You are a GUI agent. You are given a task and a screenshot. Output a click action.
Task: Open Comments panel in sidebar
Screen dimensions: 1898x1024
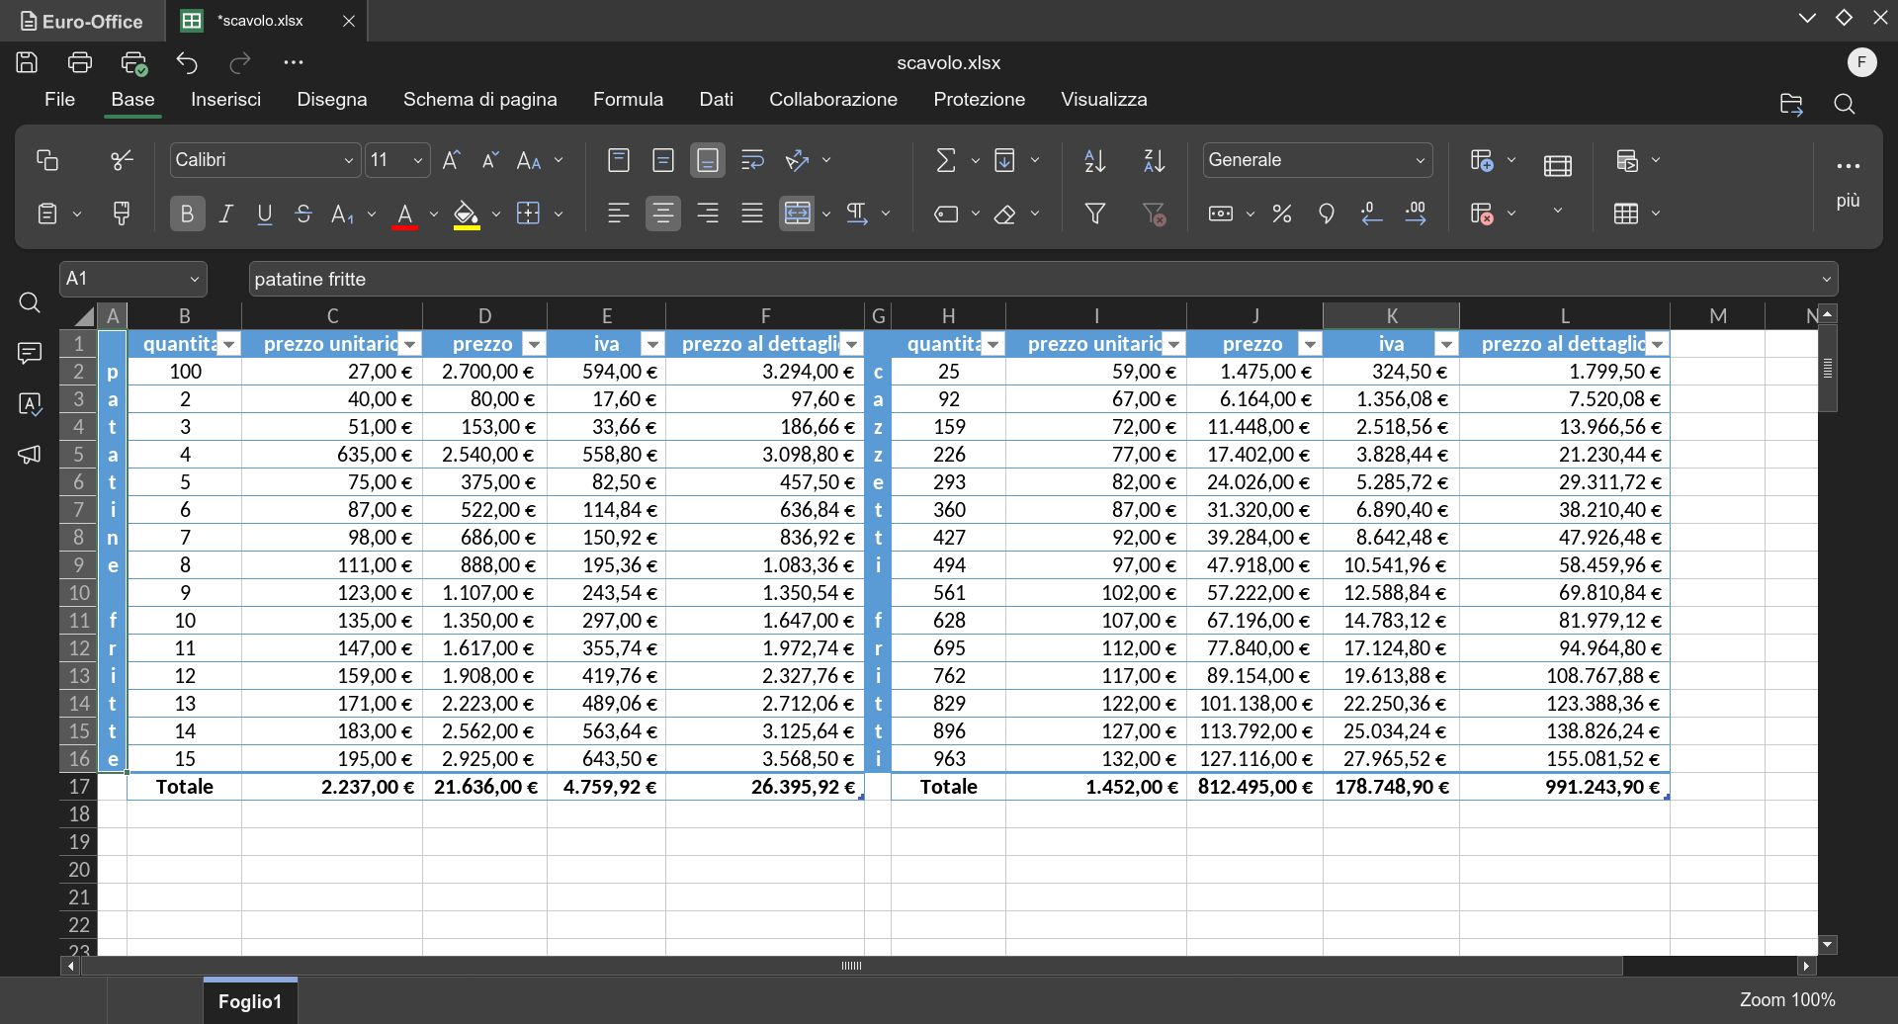(30, 353)
